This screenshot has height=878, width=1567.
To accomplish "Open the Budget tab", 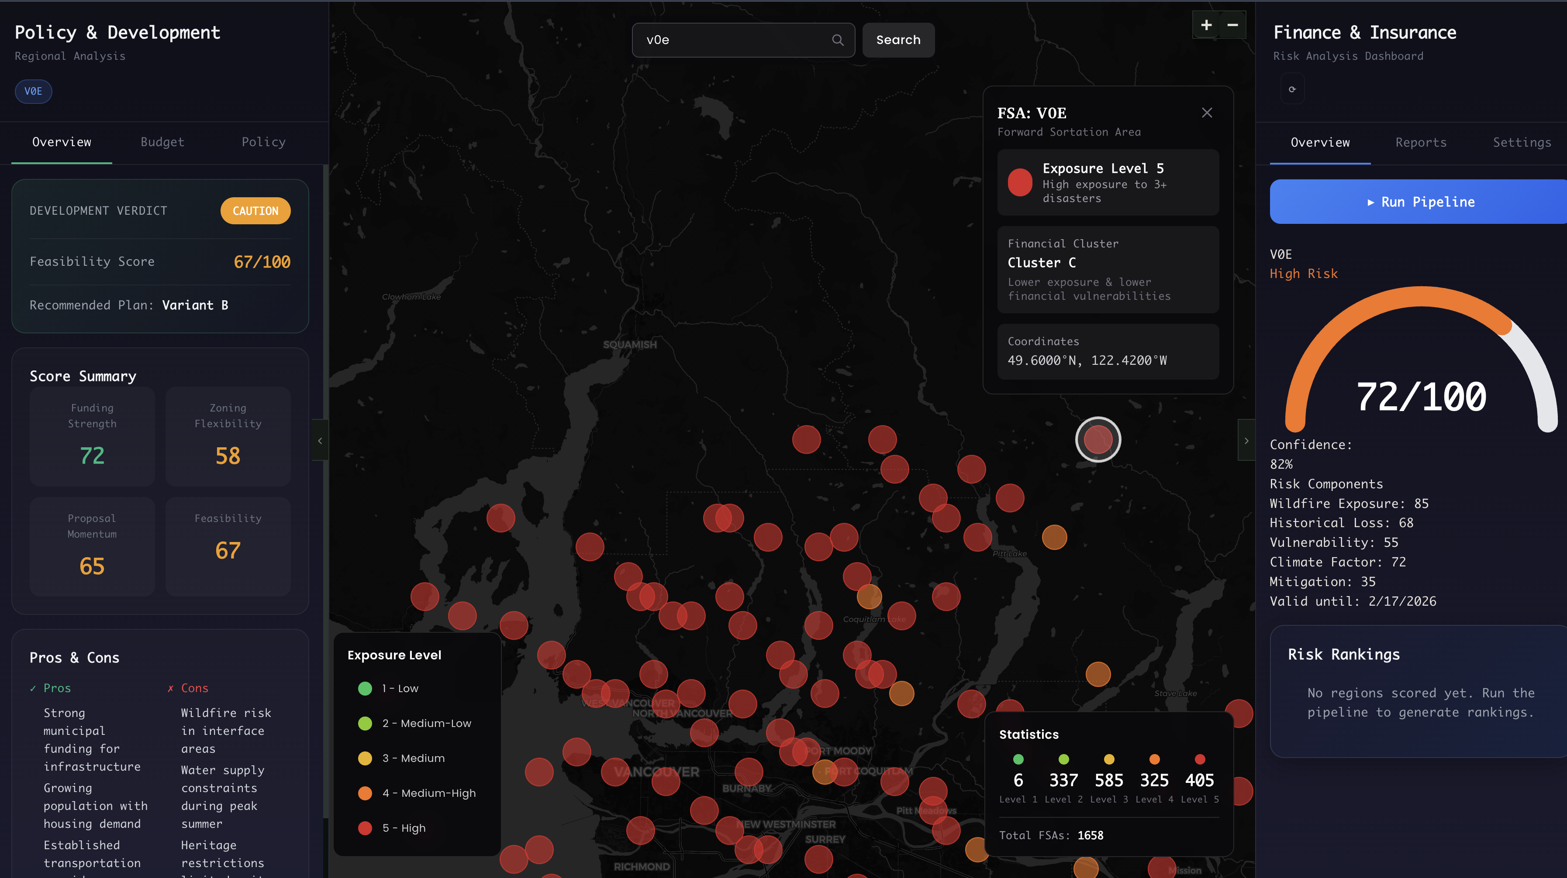I will click(162, 142).
